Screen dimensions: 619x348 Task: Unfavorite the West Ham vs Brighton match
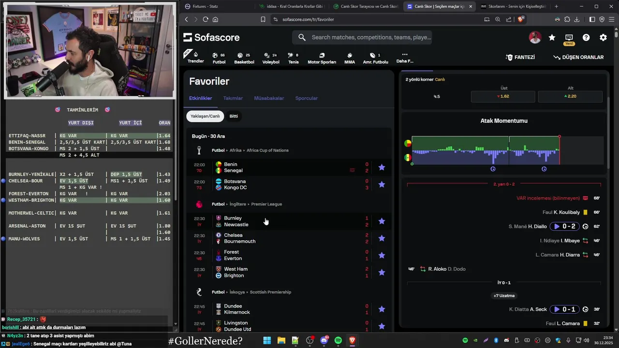click(x=382, y=272)
